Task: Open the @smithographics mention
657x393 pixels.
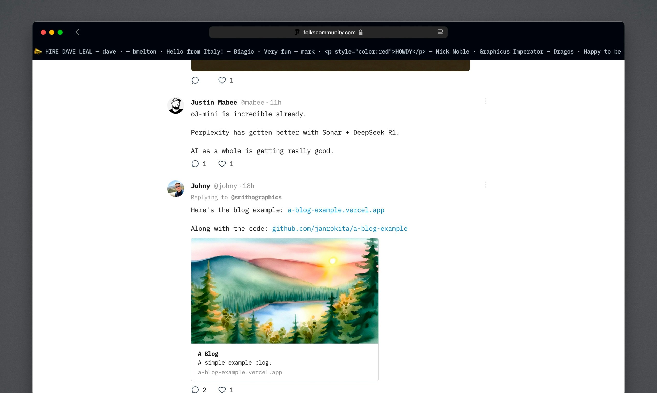Action: pyautogui.click(x=256, y=197)
